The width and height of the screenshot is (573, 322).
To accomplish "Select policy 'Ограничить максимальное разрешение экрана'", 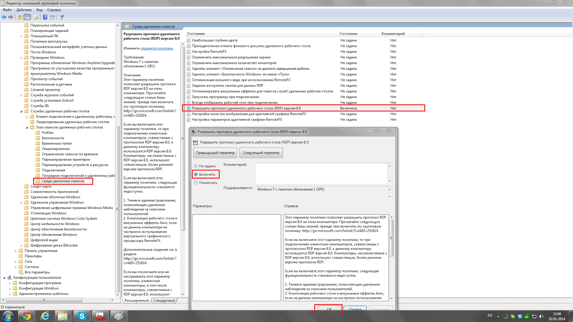I will coord(231,57).
